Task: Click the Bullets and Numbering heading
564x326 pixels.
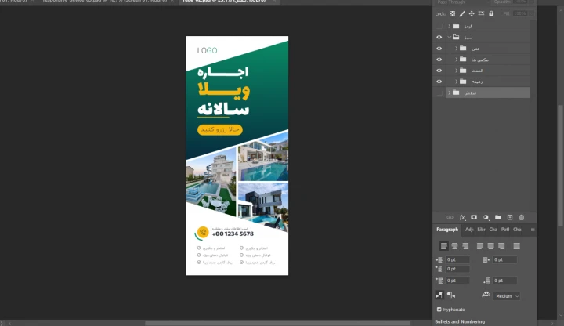Action: (x=459, y=321)
